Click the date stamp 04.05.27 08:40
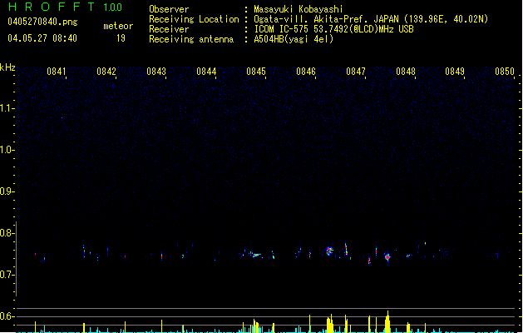 (x=42, y=38)
